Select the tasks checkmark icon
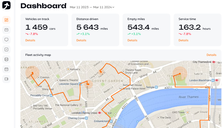Screen dimensions: 222x128 point(6,50)
